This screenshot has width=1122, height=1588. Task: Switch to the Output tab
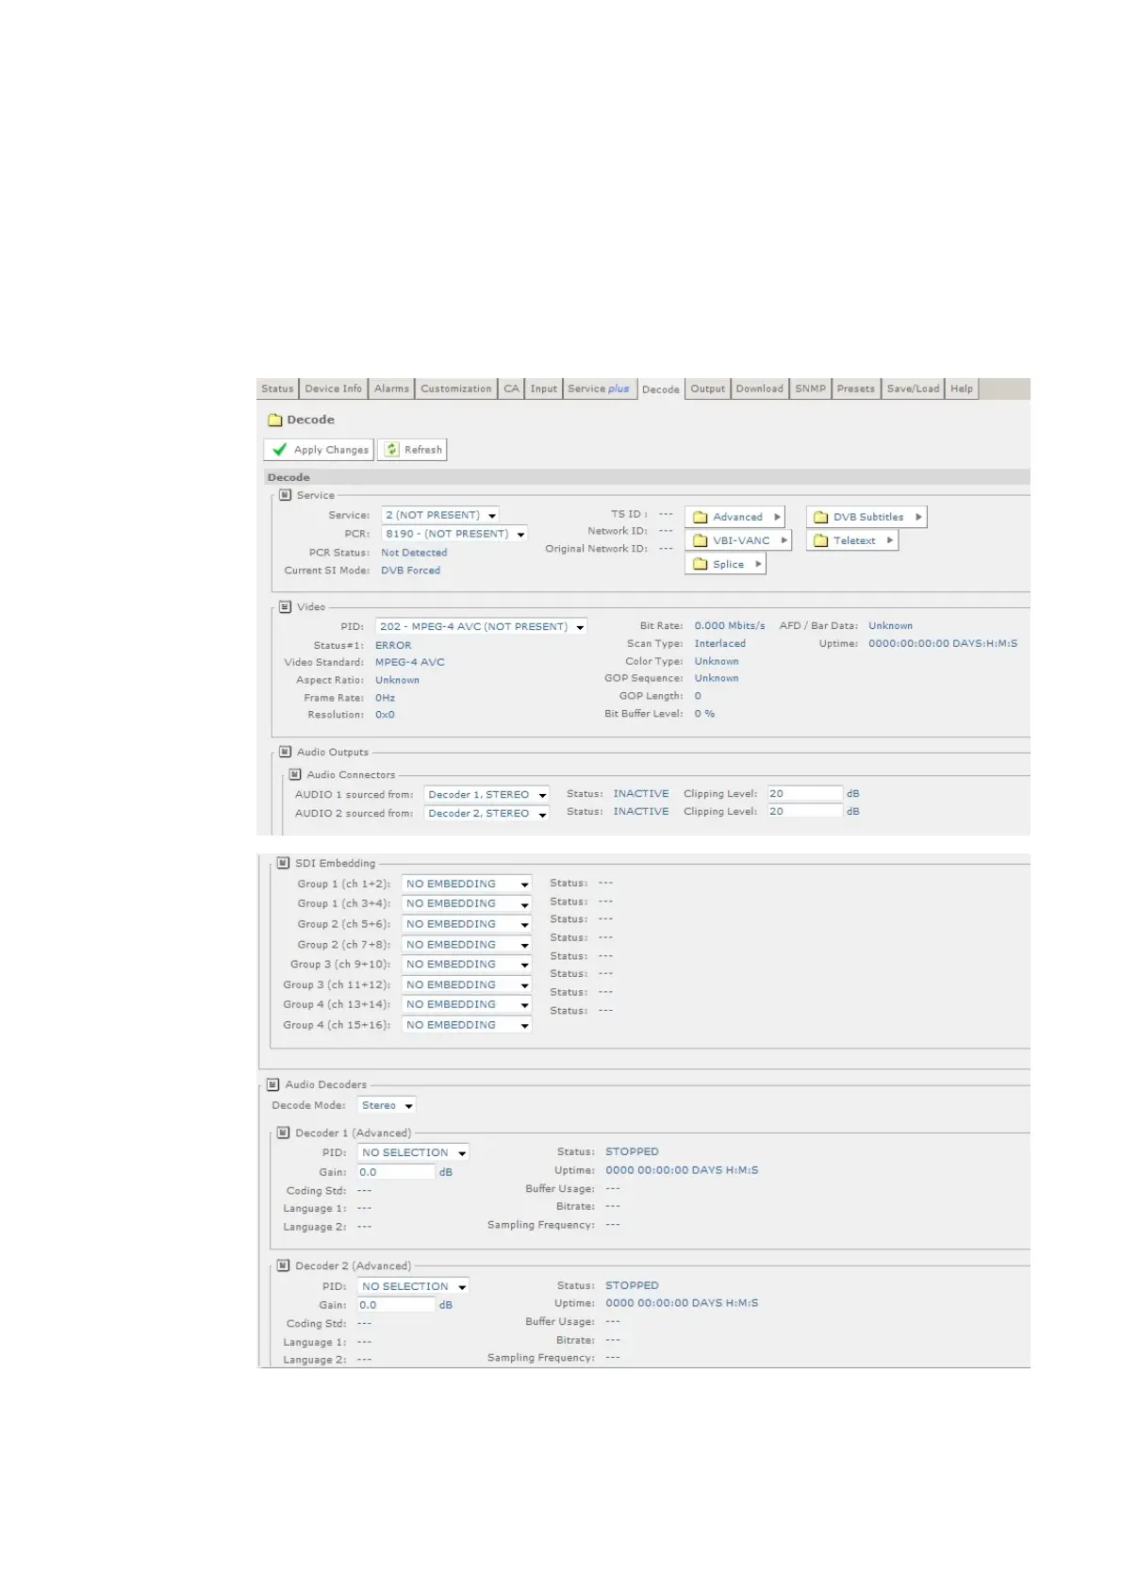pyautogui.click(x=707, y=389)
